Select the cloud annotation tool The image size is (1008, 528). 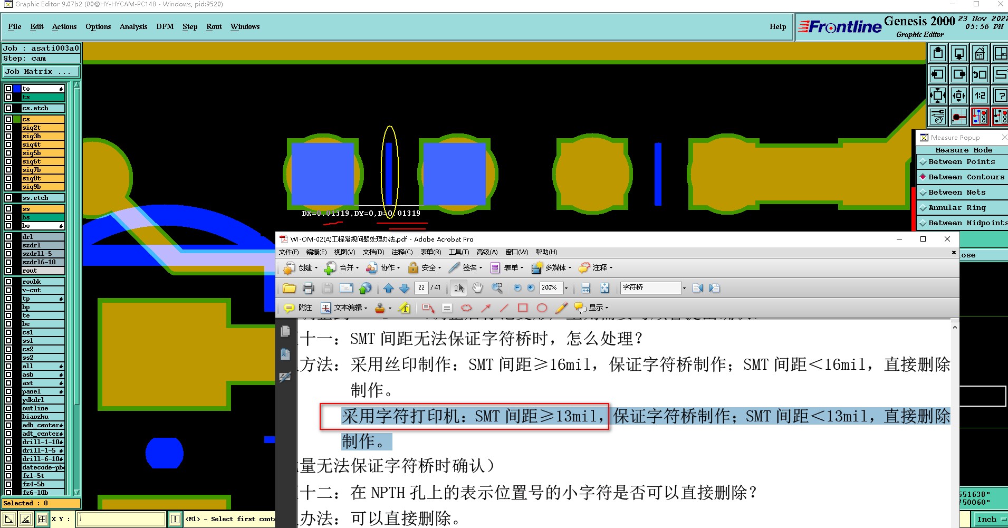466,308
